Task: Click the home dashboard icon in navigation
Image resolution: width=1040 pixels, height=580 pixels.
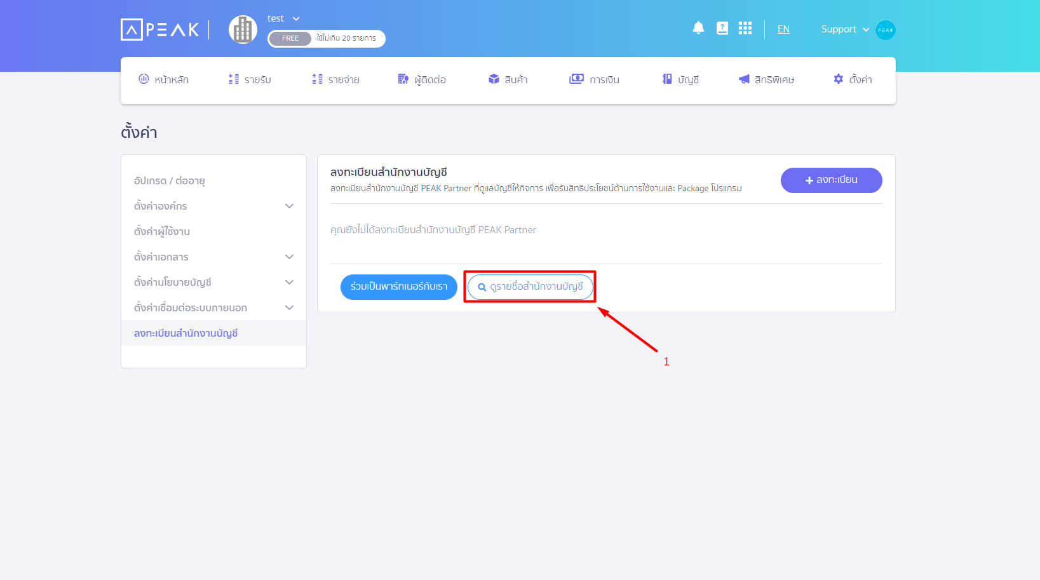Action: click(x=144, y=79)
